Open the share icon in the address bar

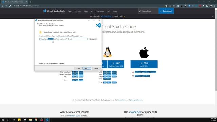click(x=170, y=6)
